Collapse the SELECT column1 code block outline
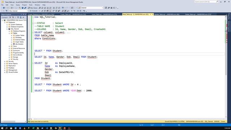231x130 pixels. 33,32
